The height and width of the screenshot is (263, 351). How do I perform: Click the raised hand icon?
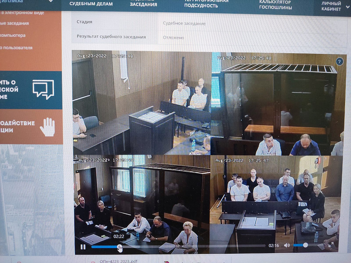[x=48, y=127]
